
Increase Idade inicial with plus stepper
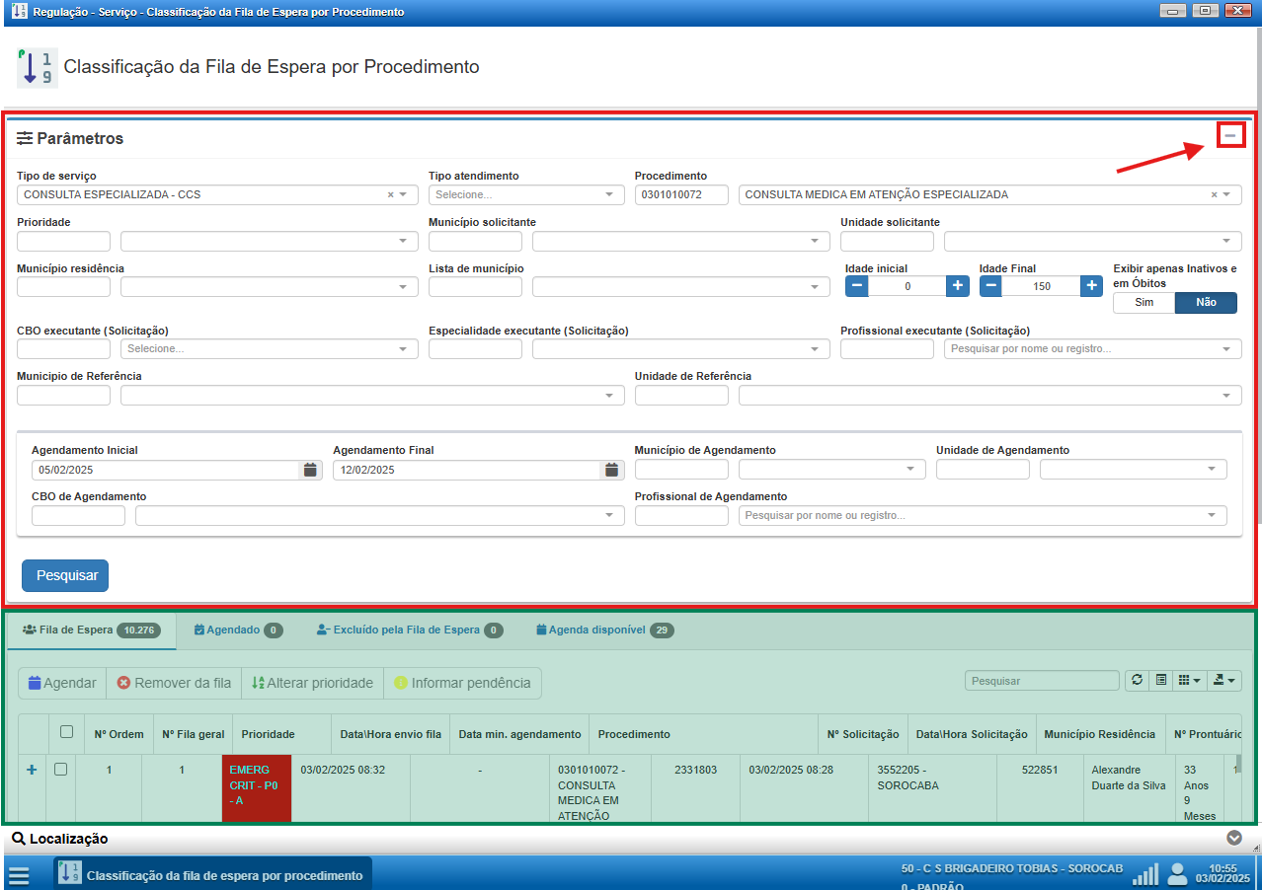(957, 286)
